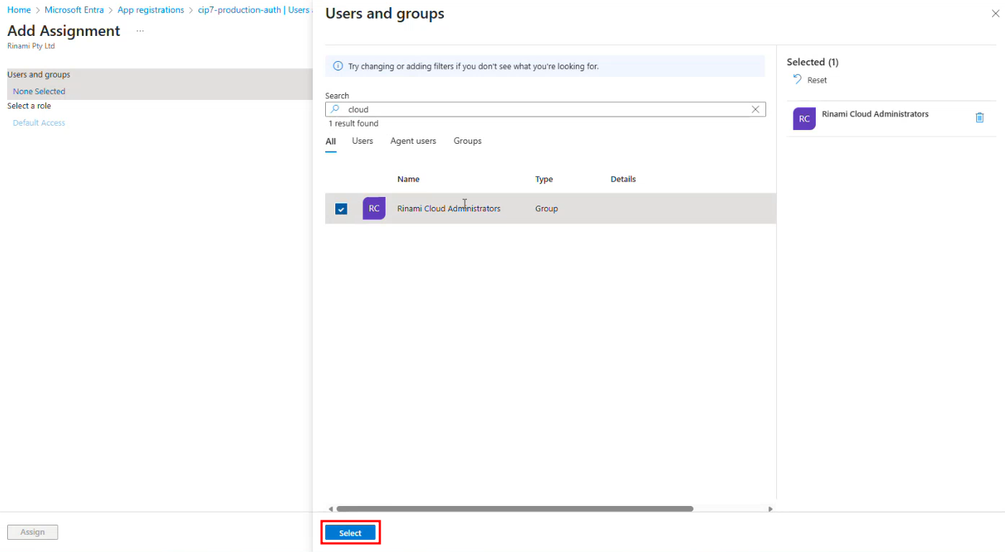Open the App registrations breadcrumb

[151, 10]
